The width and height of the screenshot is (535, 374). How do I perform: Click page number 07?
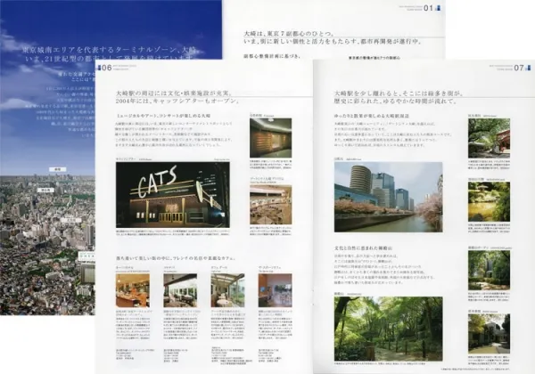[x=519, y=68]
